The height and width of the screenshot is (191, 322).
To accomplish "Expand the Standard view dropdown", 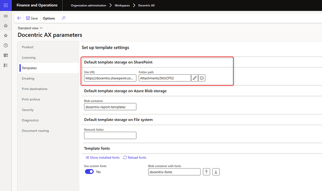I will (30, 28).
